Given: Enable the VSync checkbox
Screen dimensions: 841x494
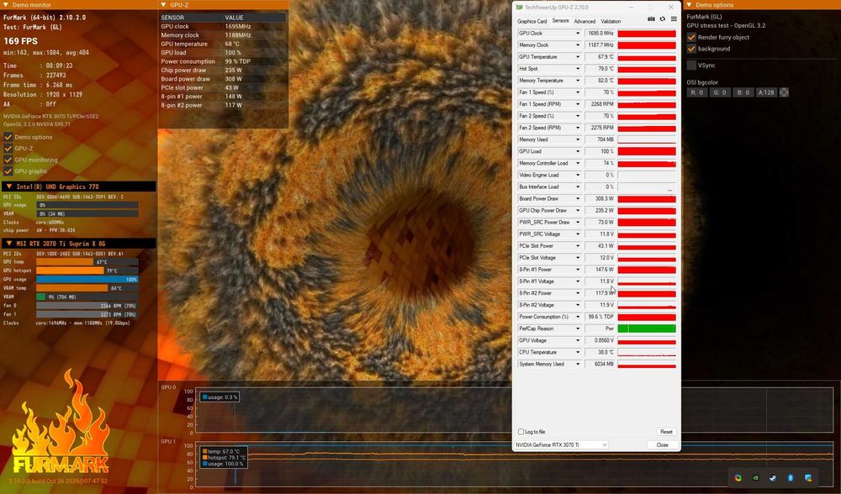Looking at the screenshot, I should (691, 66).
